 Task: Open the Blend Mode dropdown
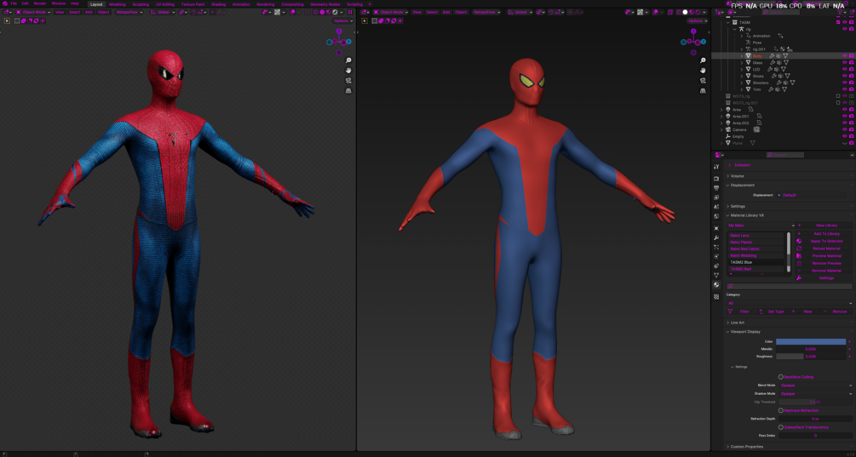814,386
